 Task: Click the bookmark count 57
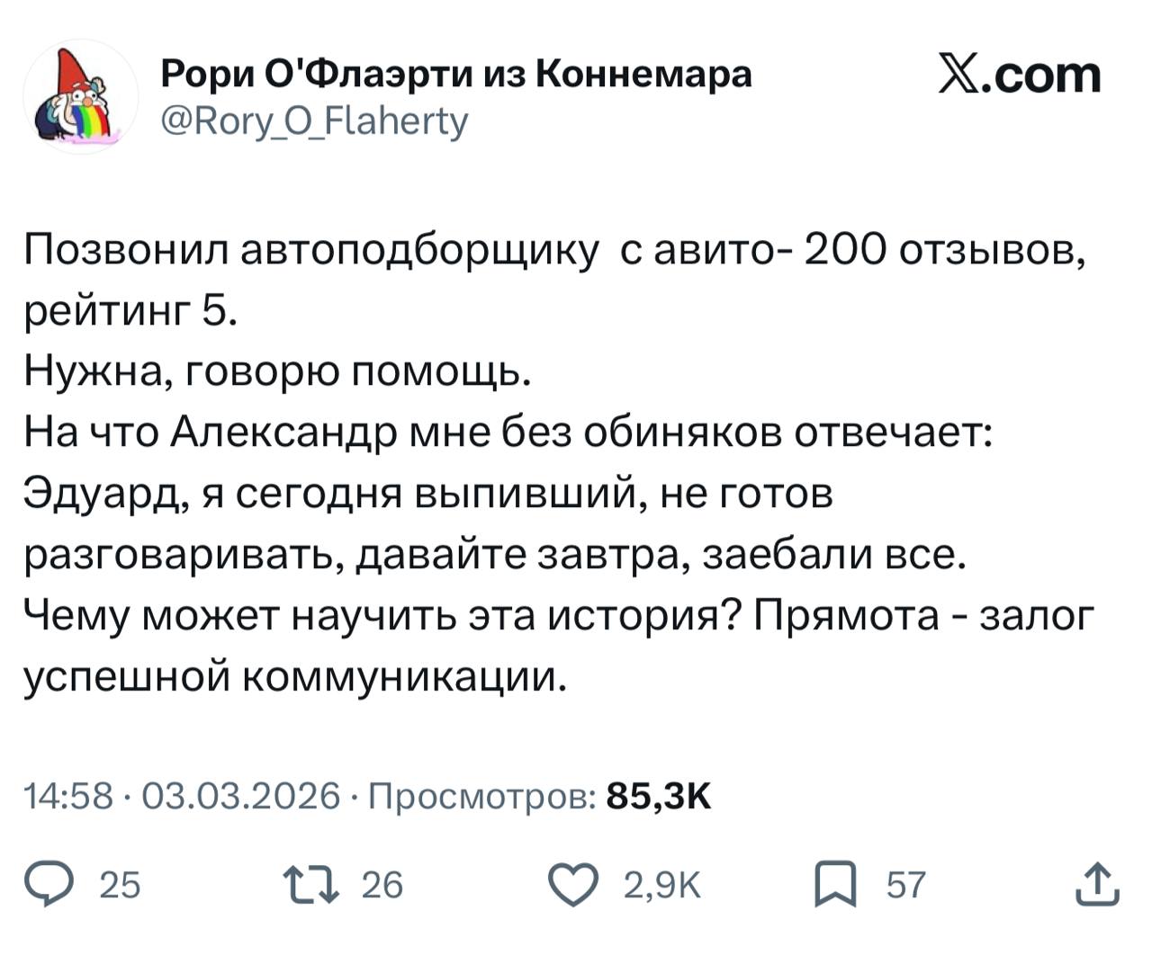coord(905,886)
